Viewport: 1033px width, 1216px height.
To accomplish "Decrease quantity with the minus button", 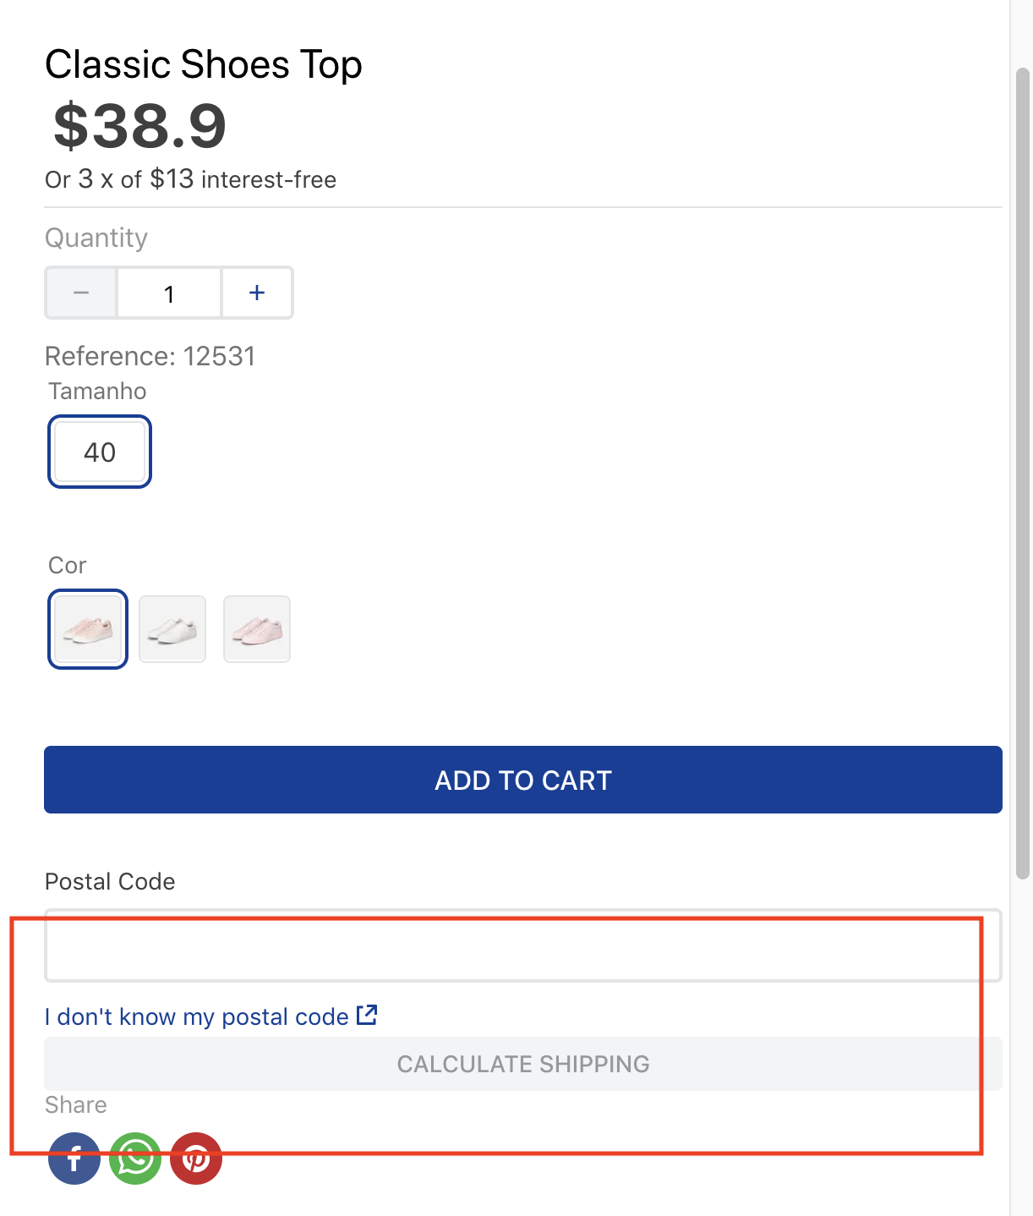I will [x=81, y=293].
